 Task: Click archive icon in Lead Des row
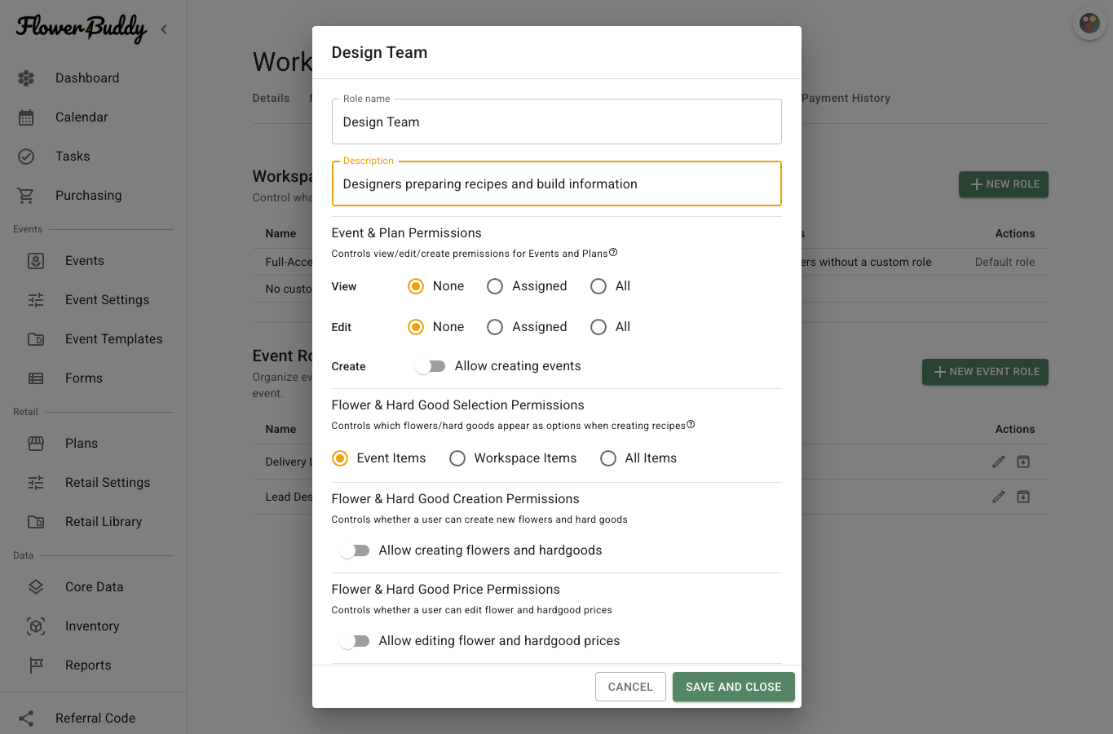[1023, 497]
